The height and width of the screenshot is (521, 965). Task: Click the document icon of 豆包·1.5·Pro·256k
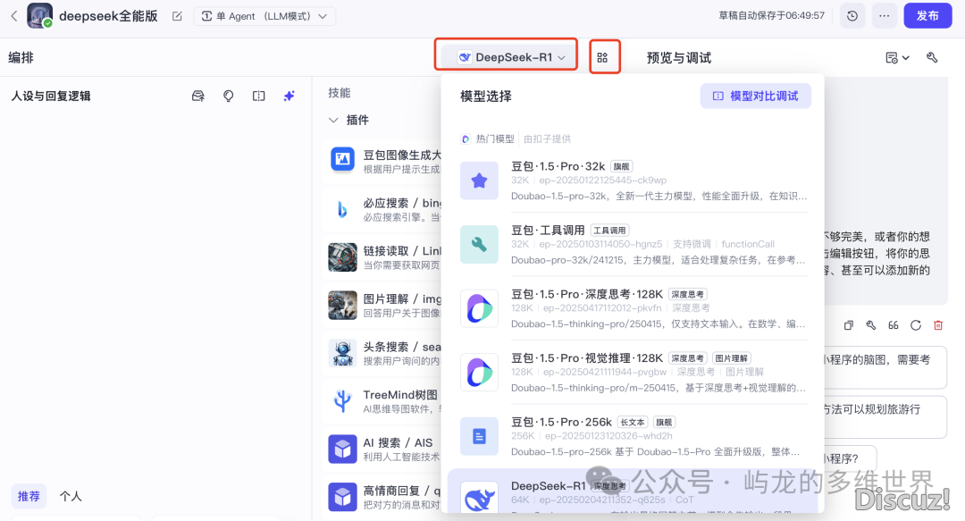pyautogui.click(x=480, y=437)
